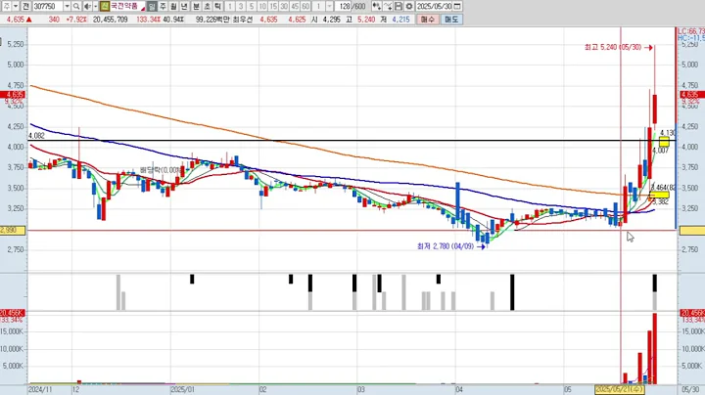The image size is (705, 395).
Task: Click the 2025/05/21(수) date marker
Action: click(619, 389)
